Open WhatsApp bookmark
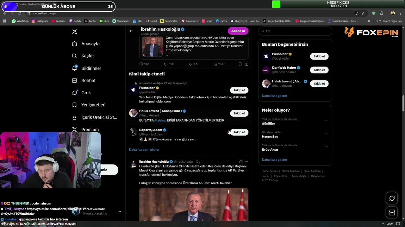Image resolution: width=405 pixels, height=227 pixels. 20,21
